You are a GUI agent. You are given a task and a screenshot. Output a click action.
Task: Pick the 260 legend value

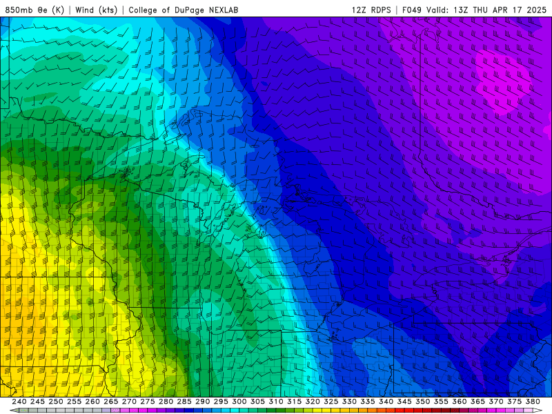tap(92, 402)
